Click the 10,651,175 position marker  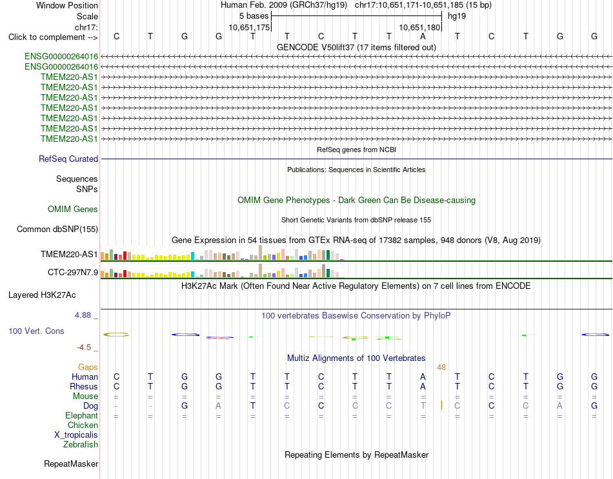pos(249,27)
